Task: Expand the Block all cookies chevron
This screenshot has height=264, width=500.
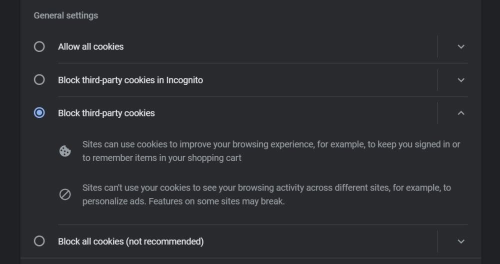Action: click(461, 241)
